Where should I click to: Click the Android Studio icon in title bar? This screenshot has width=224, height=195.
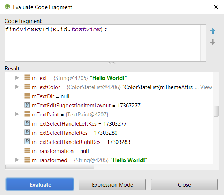7,7
